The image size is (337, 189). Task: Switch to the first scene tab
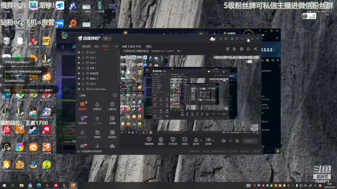point(86,46)
